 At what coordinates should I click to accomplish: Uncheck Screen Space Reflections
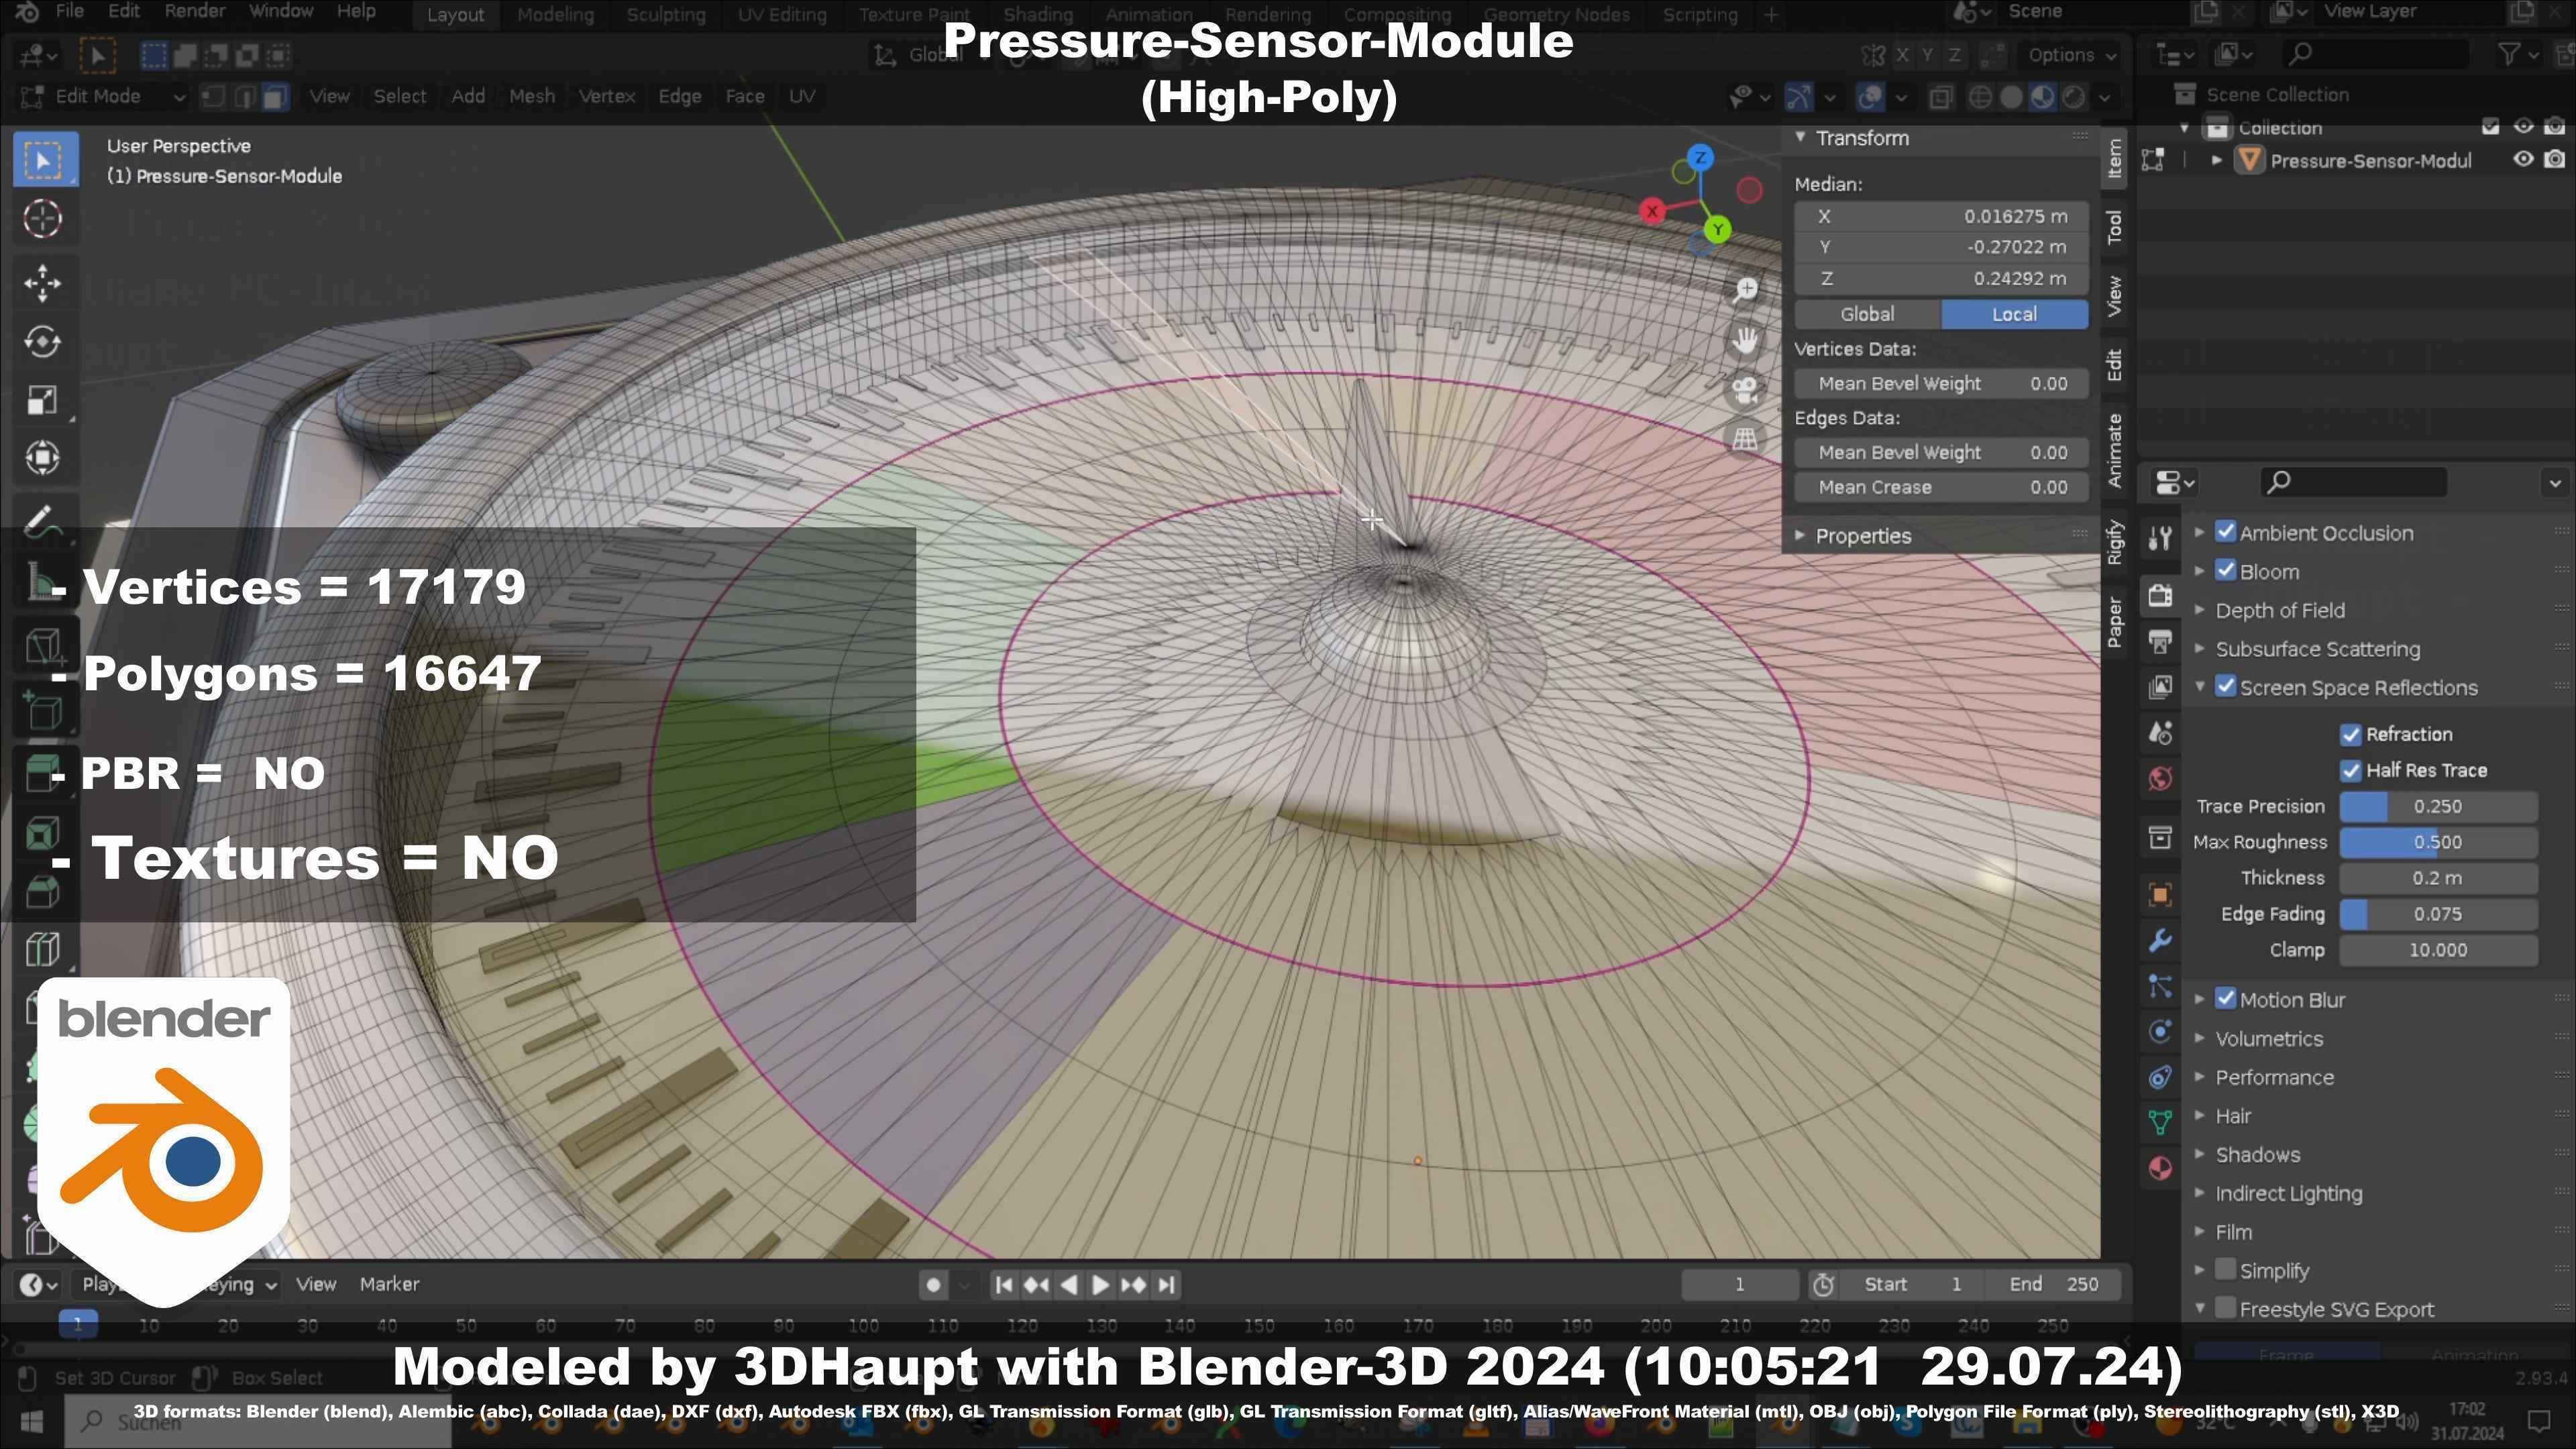tap(2225, 687)
